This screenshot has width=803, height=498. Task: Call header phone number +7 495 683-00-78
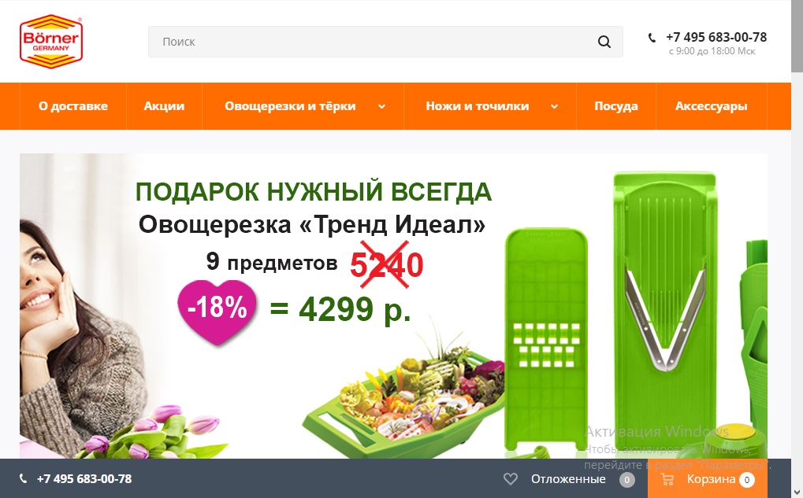point(716,37)
